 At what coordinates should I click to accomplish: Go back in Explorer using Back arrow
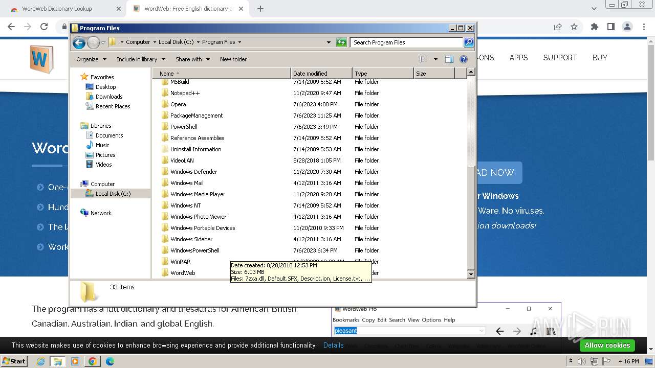click(x=79, y=42)
